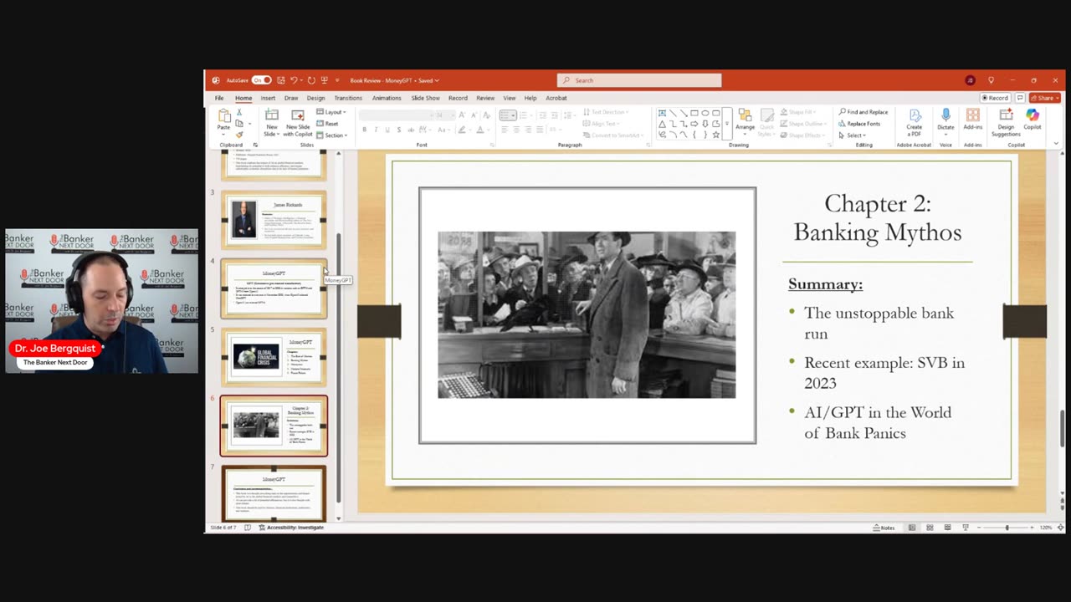Open the Text Direction dropdown
The height and width of the screenshot is (602, 1071).
606,112
